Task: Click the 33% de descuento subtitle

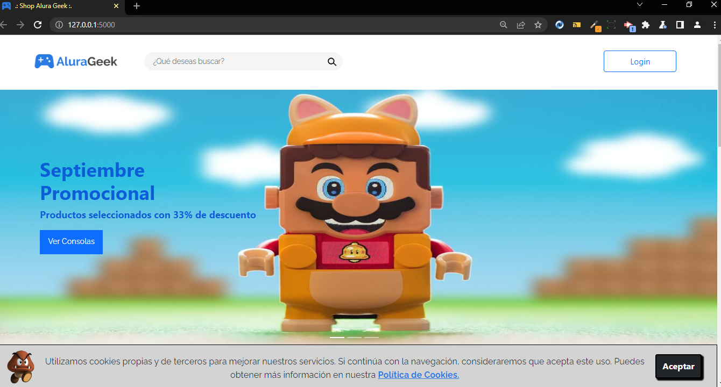Action: 148,215
